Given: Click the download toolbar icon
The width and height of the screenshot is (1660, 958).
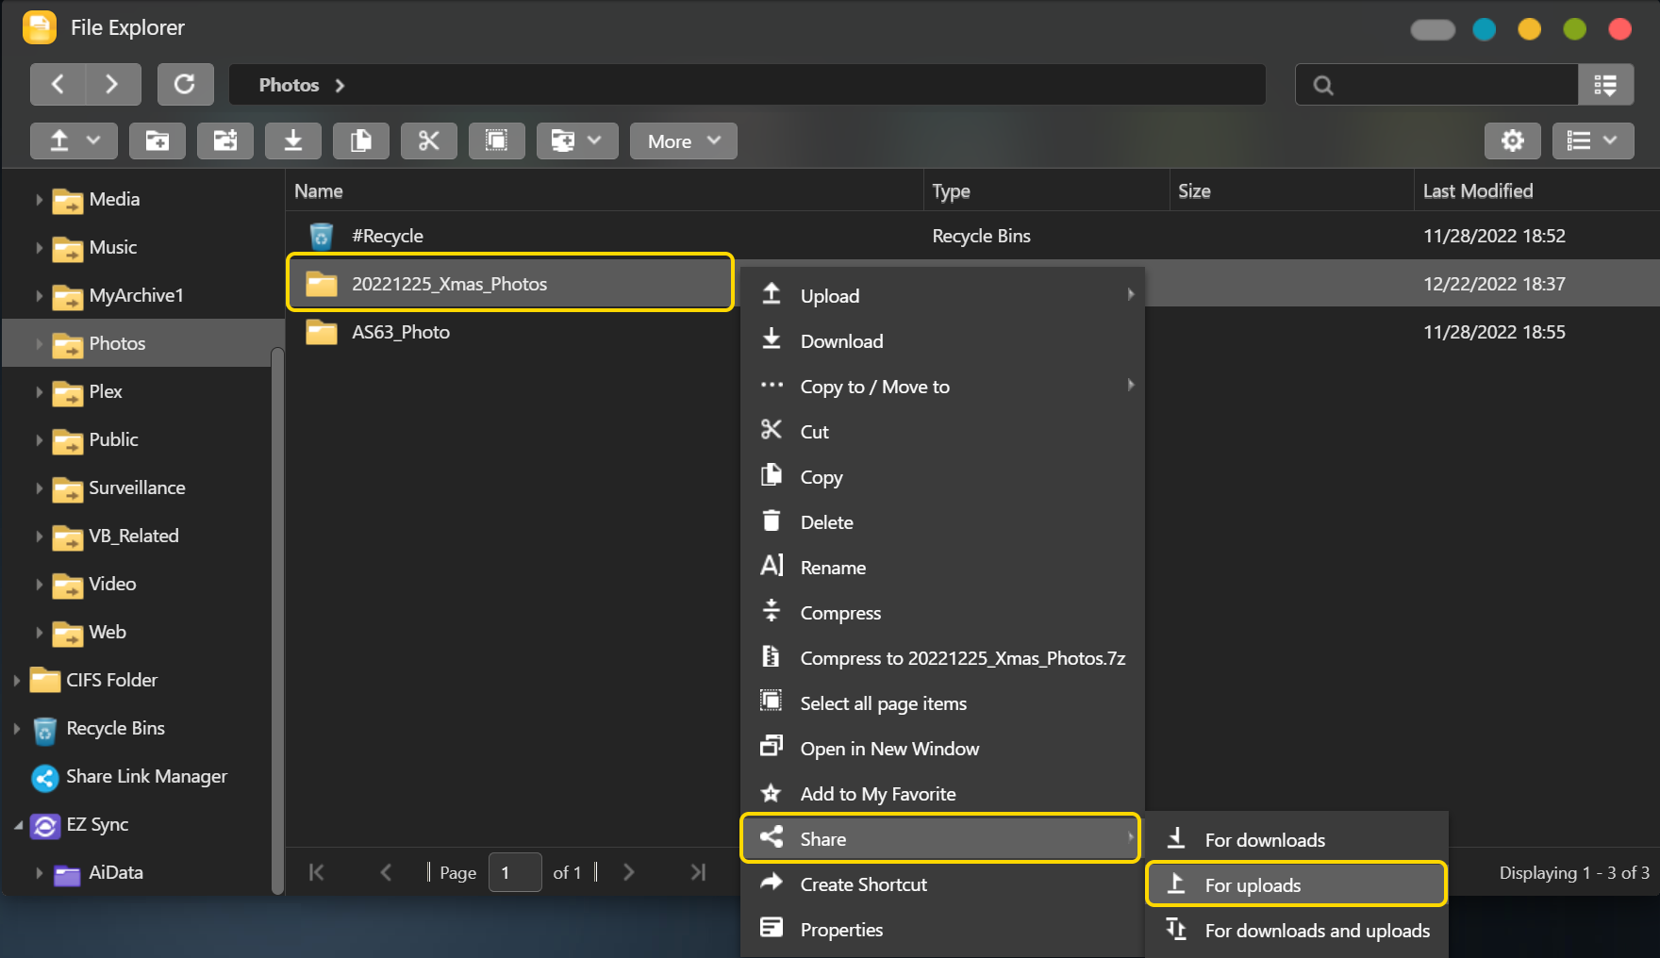Looking at the screenshot, I should click(293, 141).
